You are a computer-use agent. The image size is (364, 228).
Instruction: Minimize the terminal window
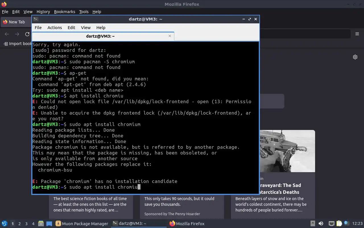click(x=244, y=19)
